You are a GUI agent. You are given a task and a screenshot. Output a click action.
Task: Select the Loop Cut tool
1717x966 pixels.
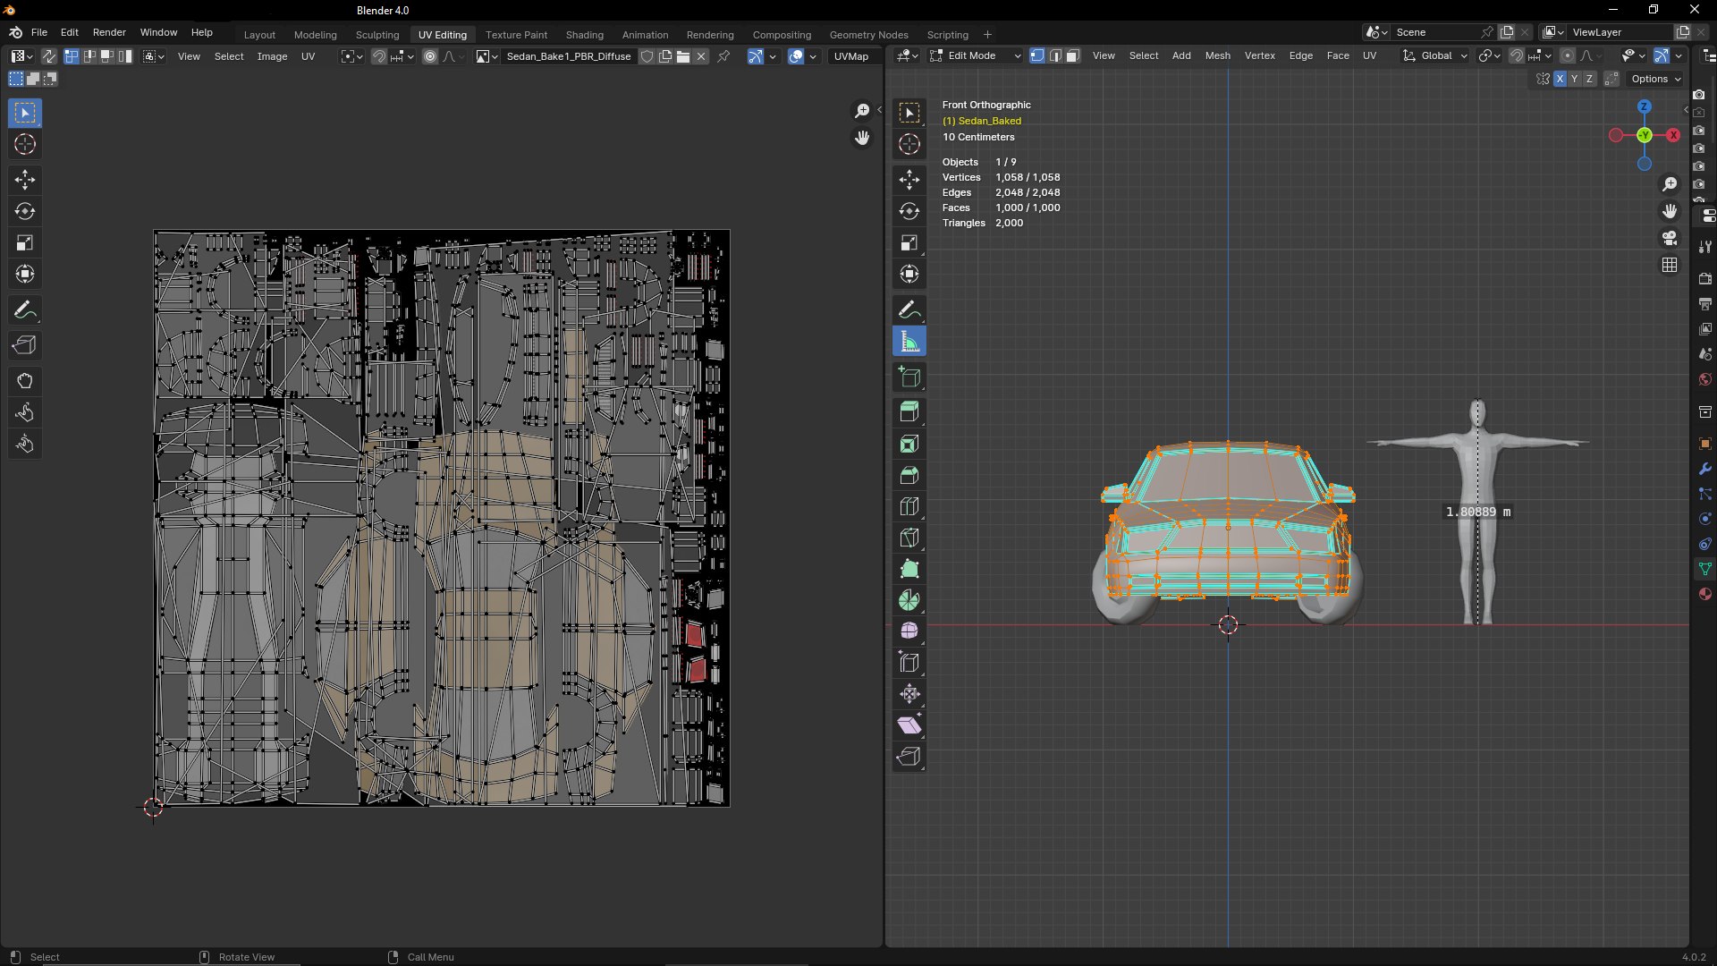(909, 507)
